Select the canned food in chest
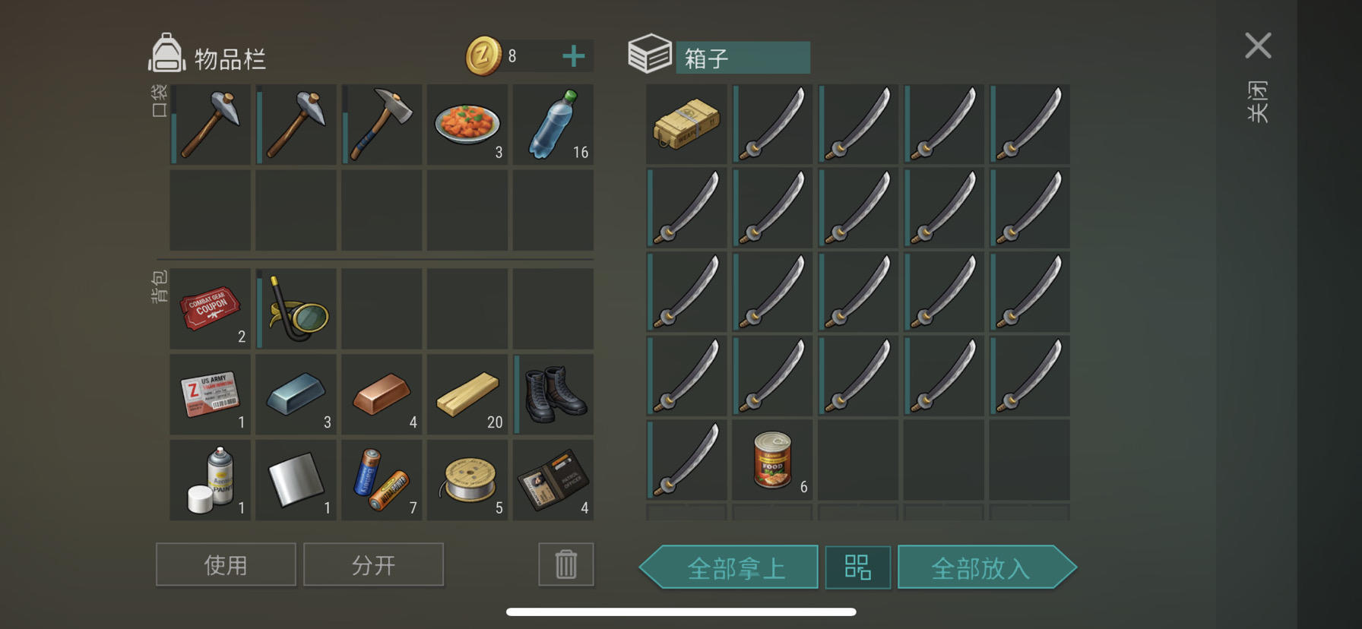The height and width of the screenshot is (629, 1362). (772, 460)
